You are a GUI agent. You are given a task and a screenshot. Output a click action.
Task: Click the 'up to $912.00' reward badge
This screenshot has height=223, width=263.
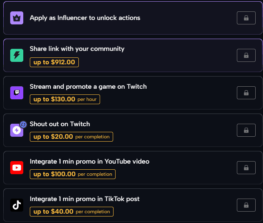pyautogui.click(x=54, y=62)
